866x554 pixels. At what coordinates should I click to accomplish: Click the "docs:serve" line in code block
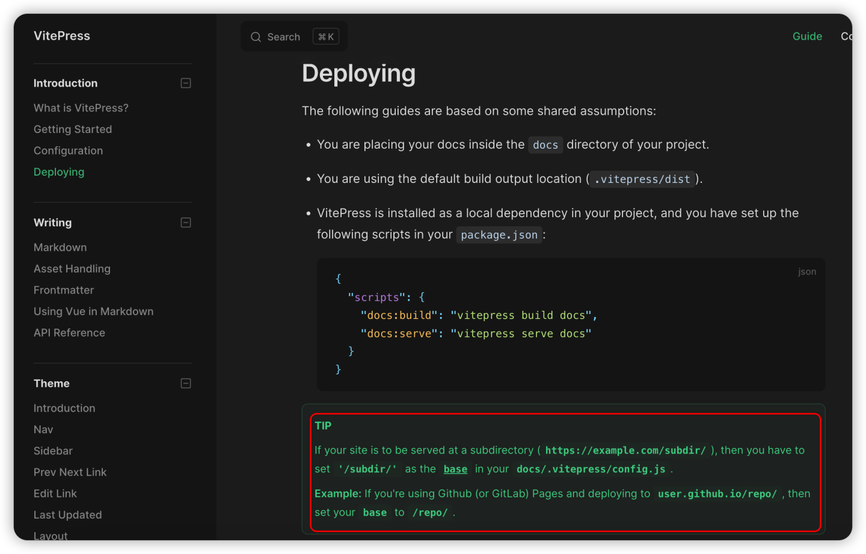pyautogui.click(x=476, y=333)
